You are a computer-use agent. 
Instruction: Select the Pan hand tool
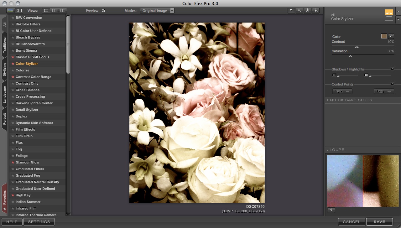[308, 11]
